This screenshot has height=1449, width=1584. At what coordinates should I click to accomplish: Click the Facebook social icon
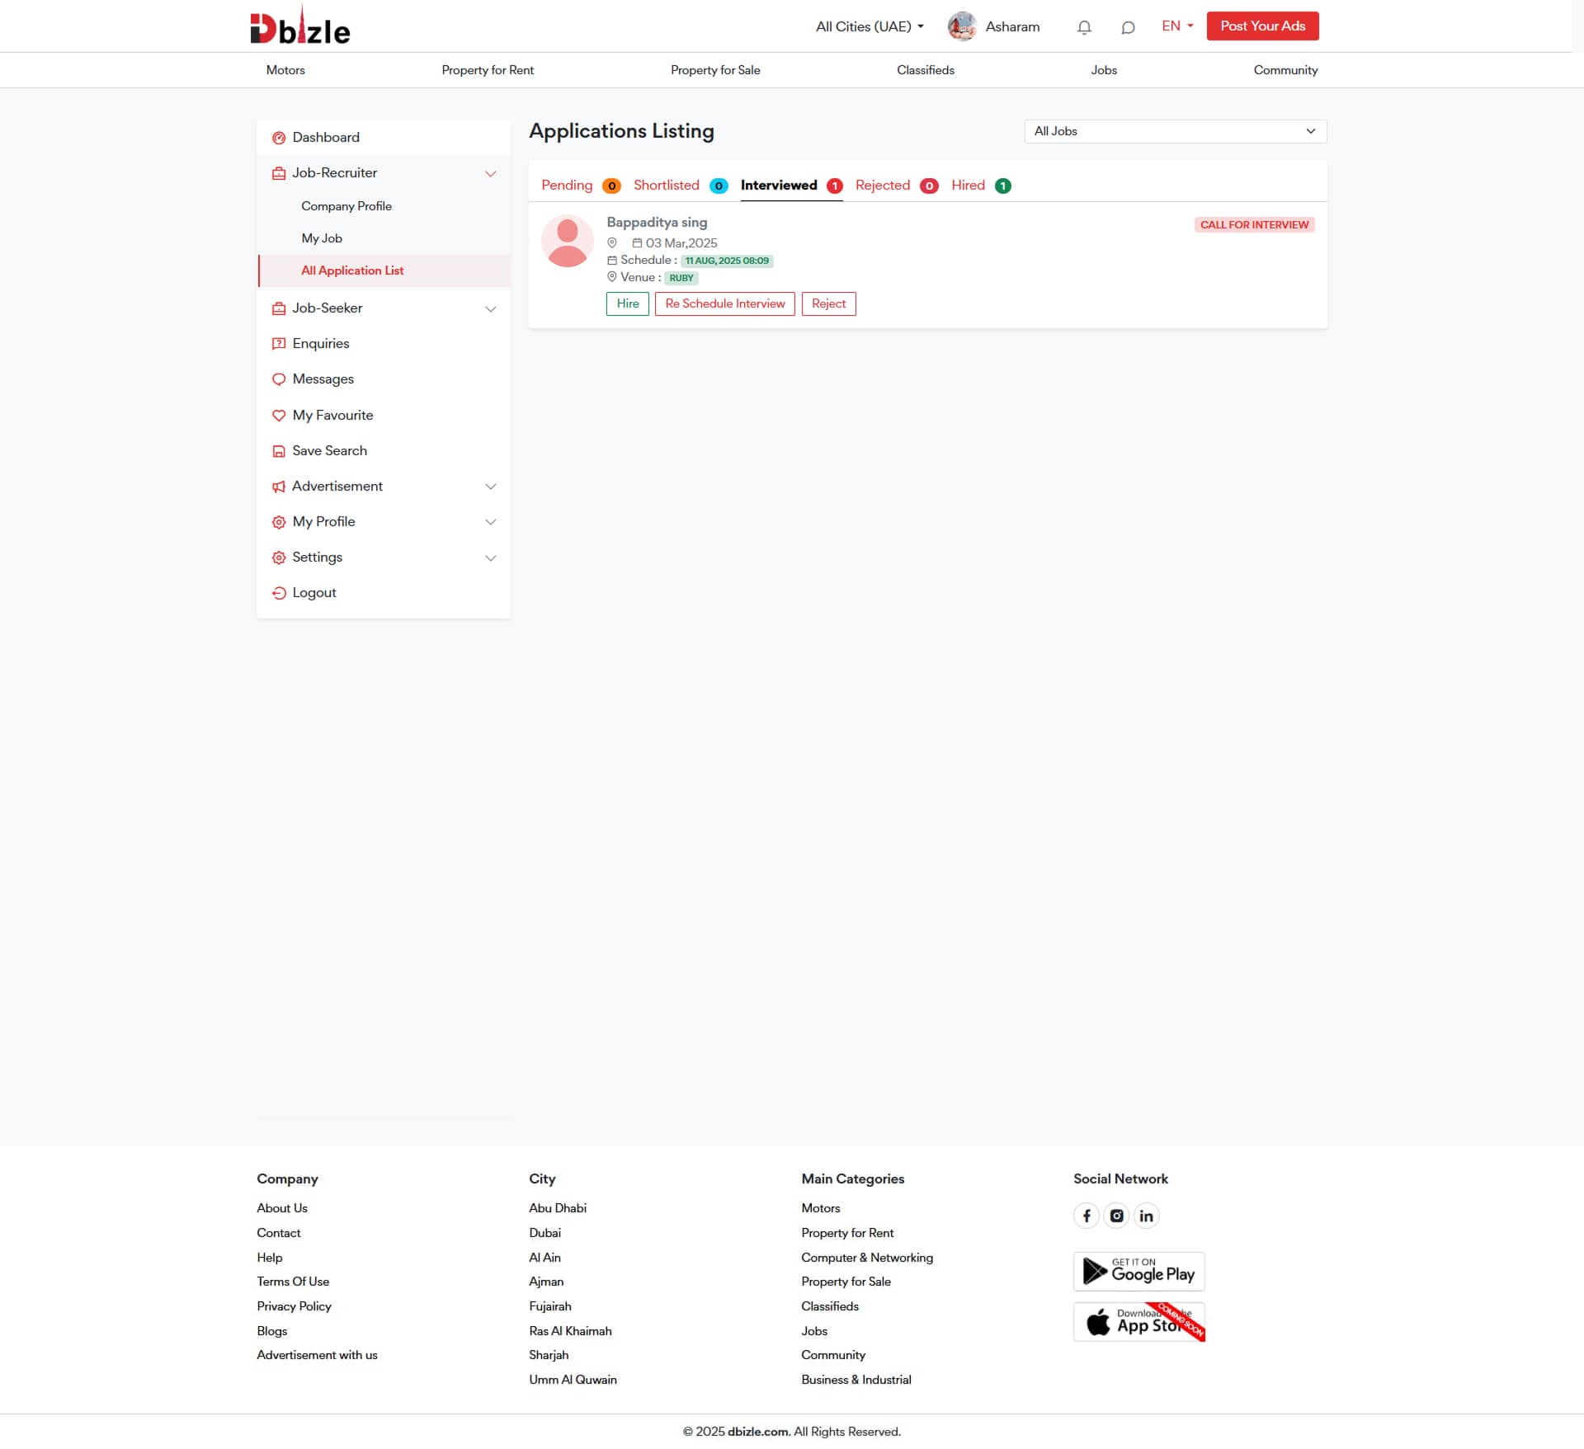point(1087,1216)
